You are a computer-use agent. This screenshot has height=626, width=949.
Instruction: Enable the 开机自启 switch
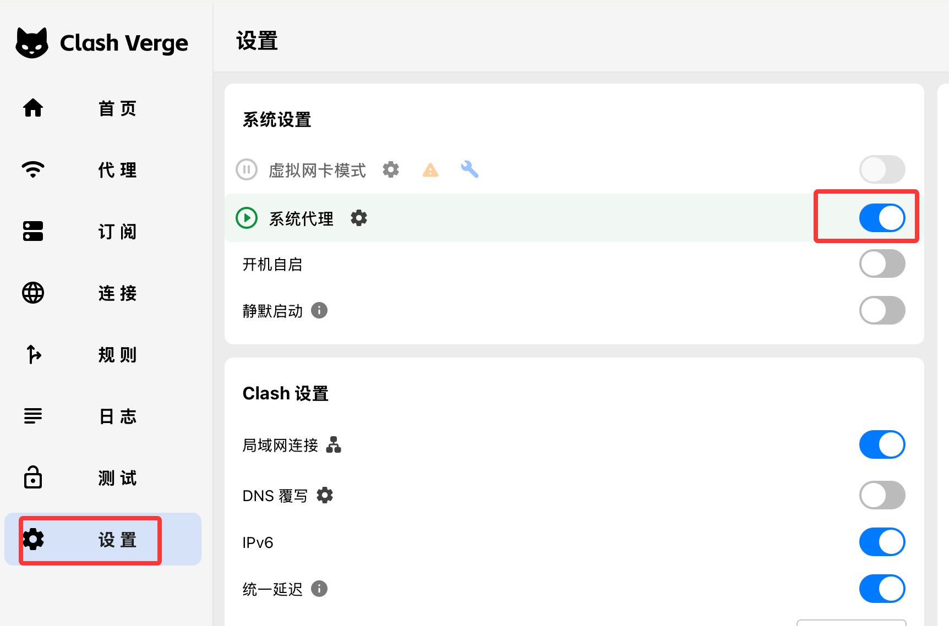(882, 264)
